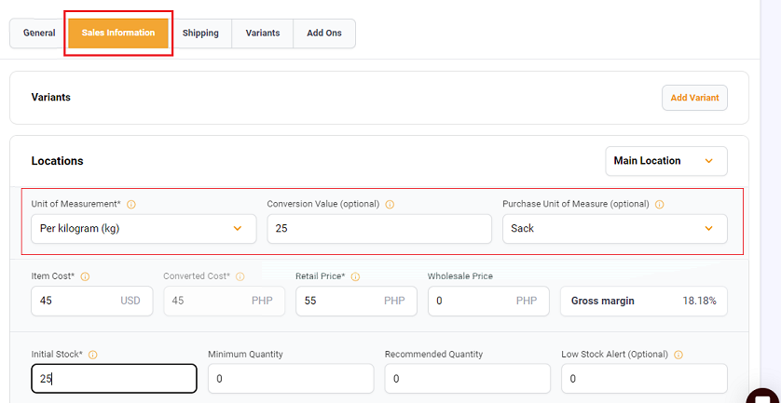
Task: Focus the Conversion Value field
Action: [379, 229]
